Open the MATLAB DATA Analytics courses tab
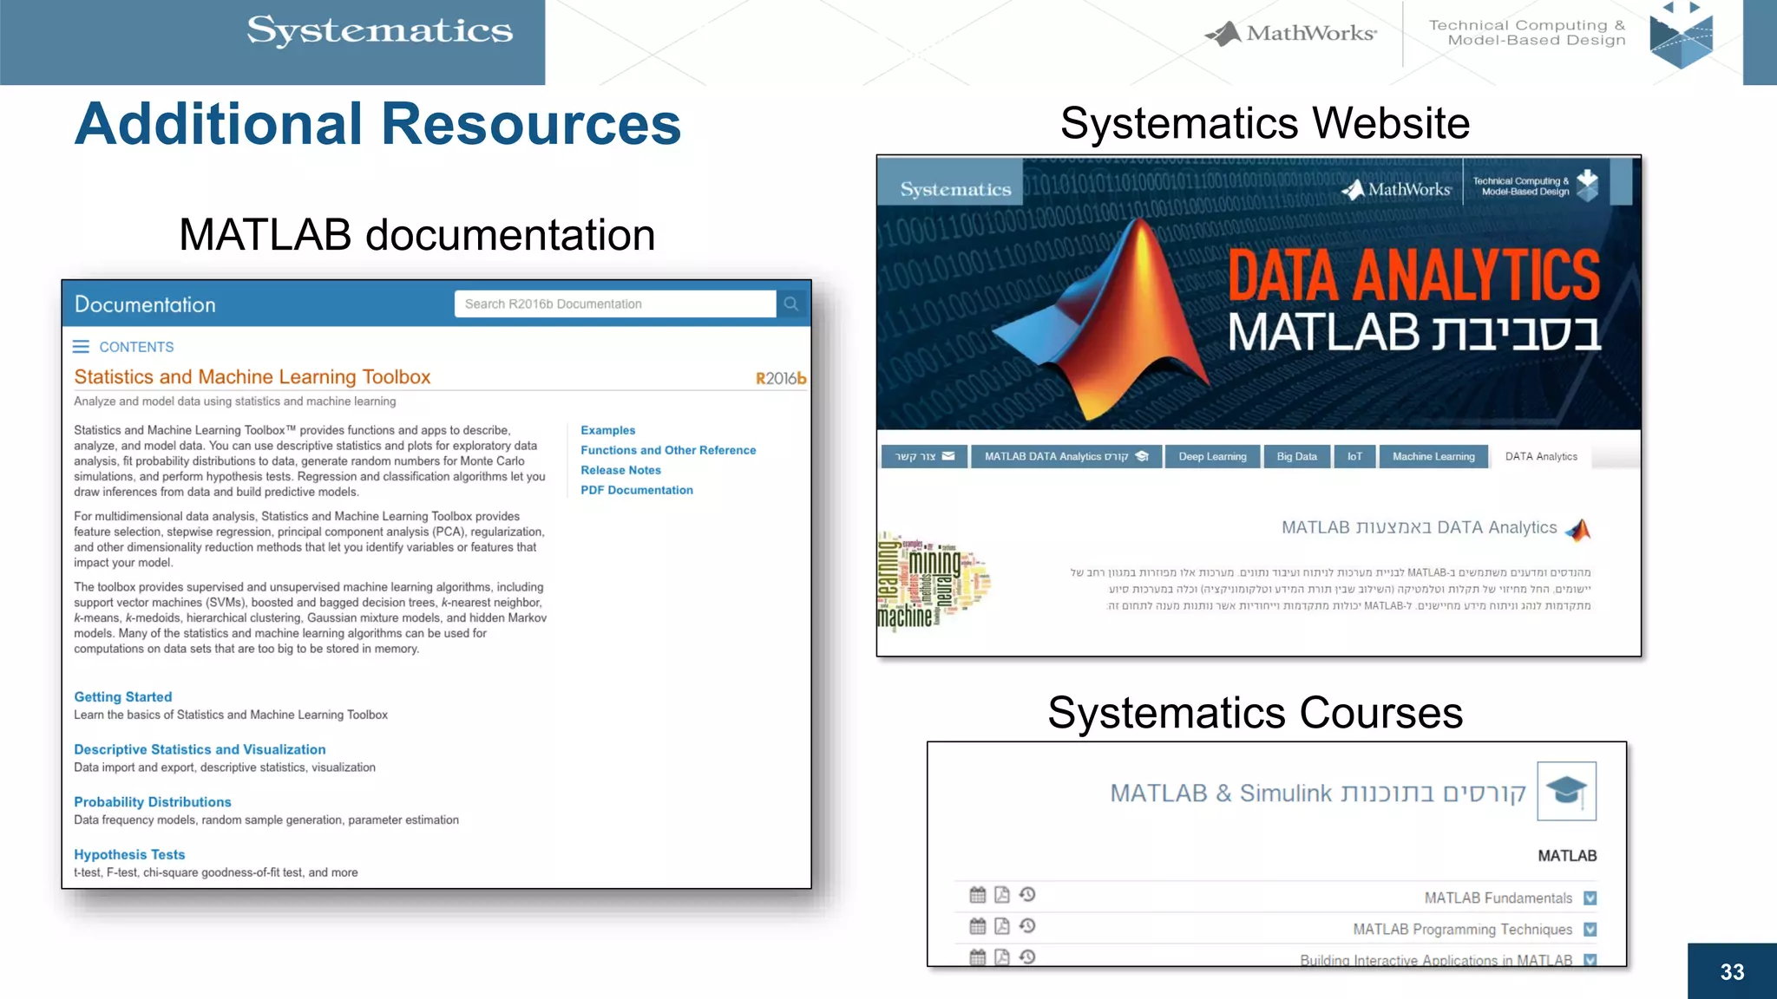The height and width of the screenshot is (999, 1777). coord(1066,456)
